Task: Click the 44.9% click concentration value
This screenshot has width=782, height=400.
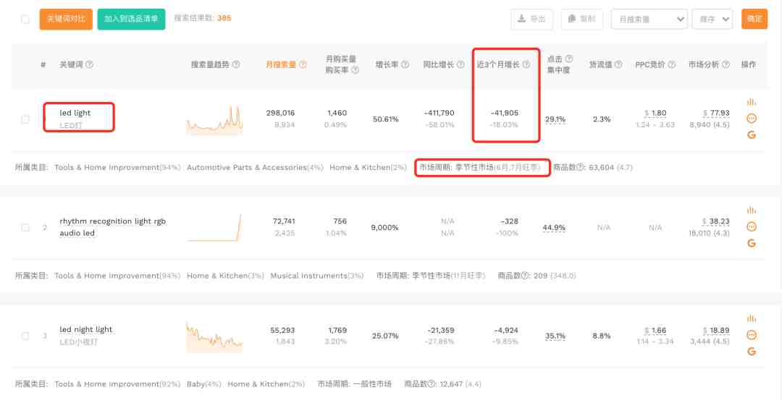Action: click(x=554, y=228)
